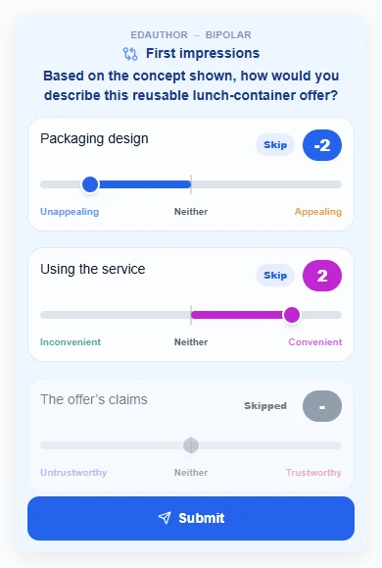The height and width of the screenshot is (568, 382).
Task: Click the purple Using the service slider handle
Action: 292,315
